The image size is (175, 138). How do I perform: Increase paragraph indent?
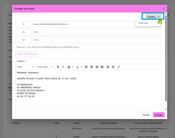pyautogui.click(x=113, y=67)
